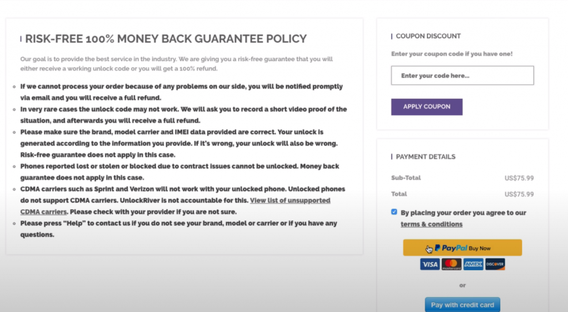Open the unsupported CDMA carriers list link
The height and width of the screenshot is (312, 568).
point(290,201)
